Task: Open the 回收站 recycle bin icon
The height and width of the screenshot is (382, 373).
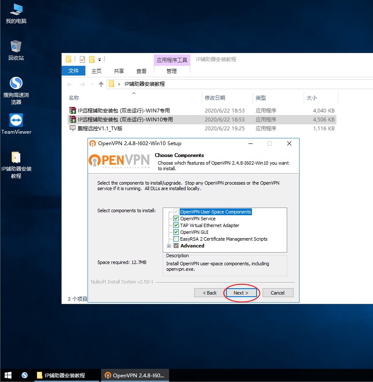Action: (x=16, y=51)
